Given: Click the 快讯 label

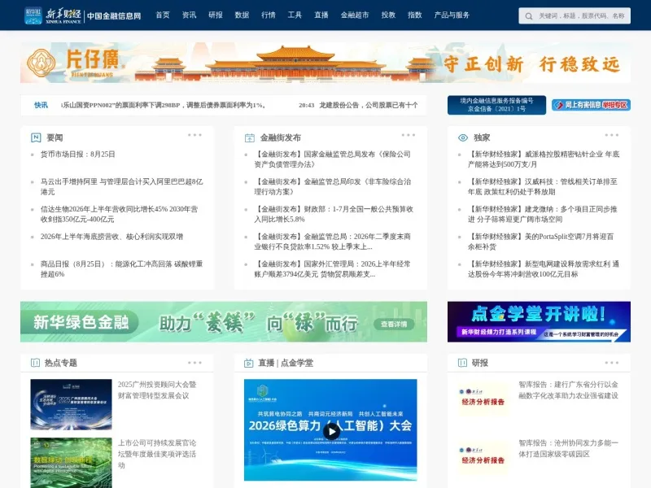Looking at the screenshot, I should [41, 105].
